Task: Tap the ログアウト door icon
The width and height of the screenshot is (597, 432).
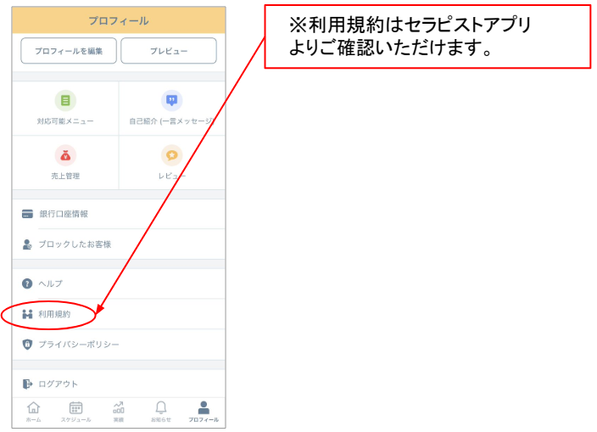Action: coord(27,384)
